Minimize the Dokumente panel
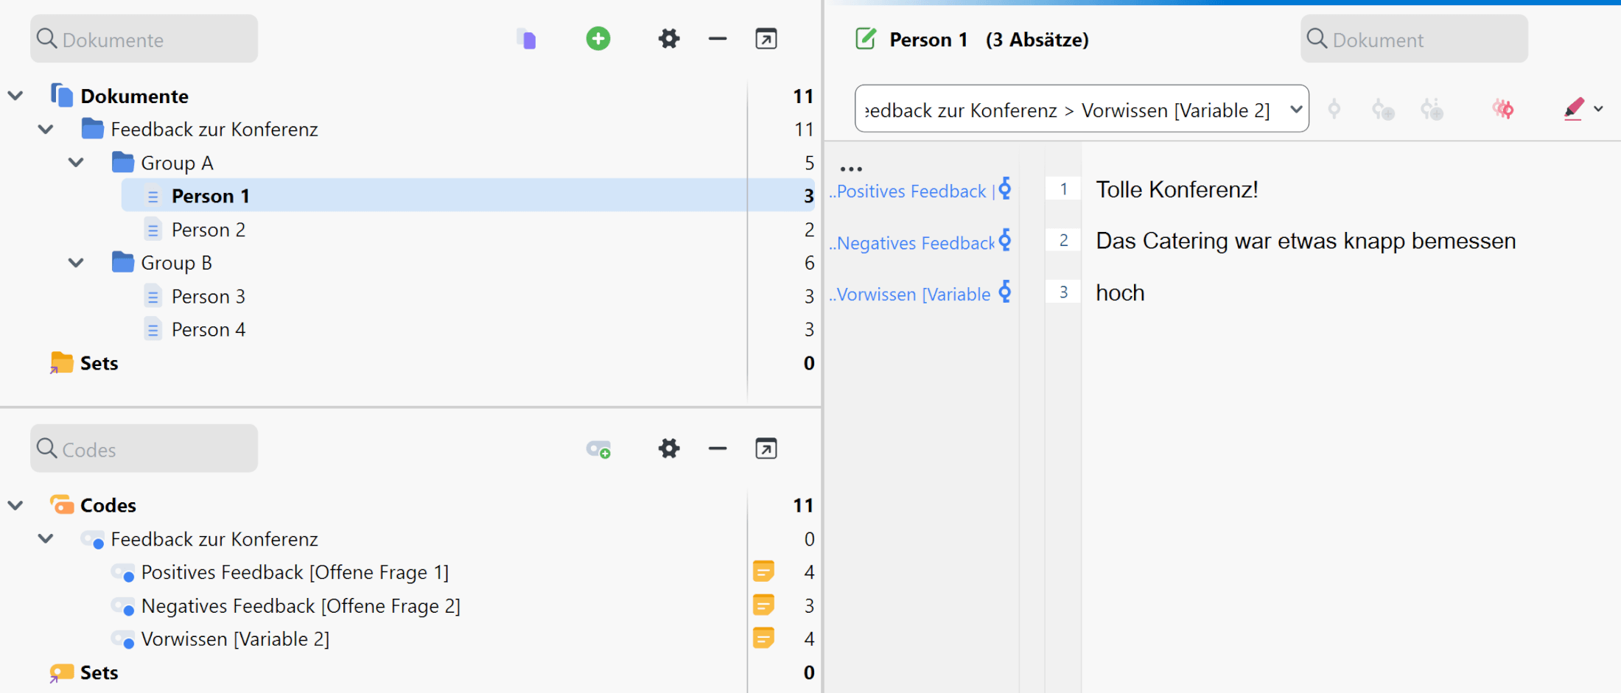This screenshot has width=1621, height=693. [x=718, y=39]
